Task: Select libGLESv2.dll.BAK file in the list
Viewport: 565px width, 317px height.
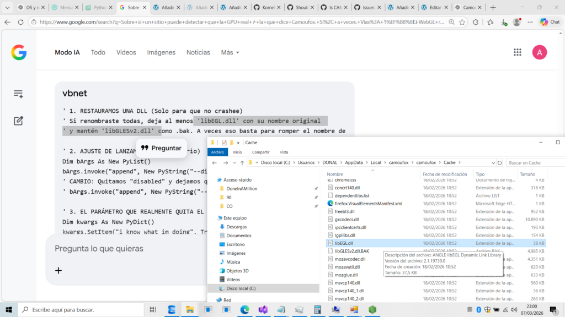Action: click(351, 251)
